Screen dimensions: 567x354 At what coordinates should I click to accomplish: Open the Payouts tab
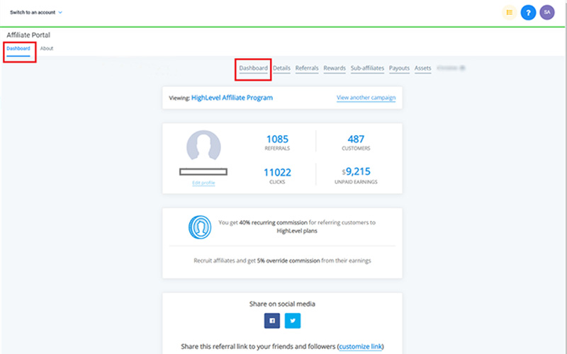(399, 68)
